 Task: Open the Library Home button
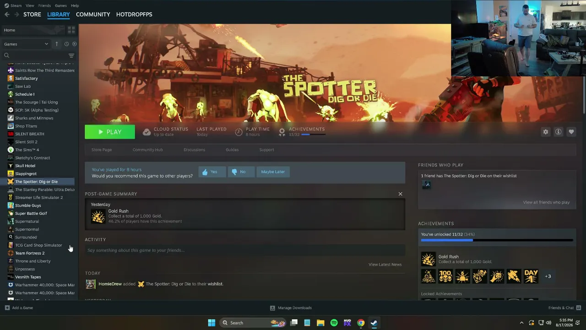point(33,30)
